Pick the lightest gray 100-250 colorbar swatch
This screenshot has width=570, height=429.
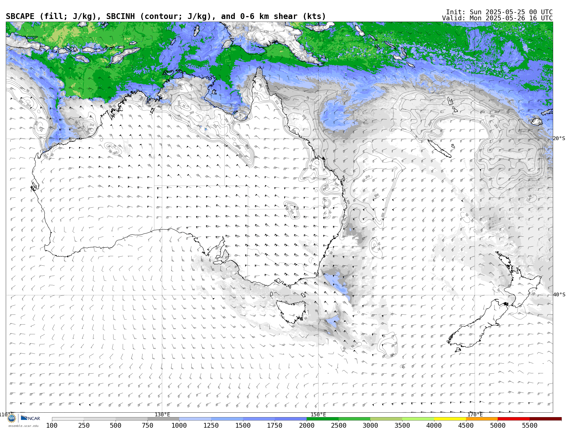pos(68,419)
